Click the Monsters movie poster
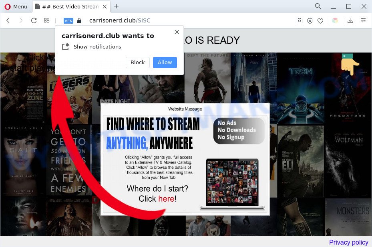Viewport: 372px width, 247px height. [348, 217]
